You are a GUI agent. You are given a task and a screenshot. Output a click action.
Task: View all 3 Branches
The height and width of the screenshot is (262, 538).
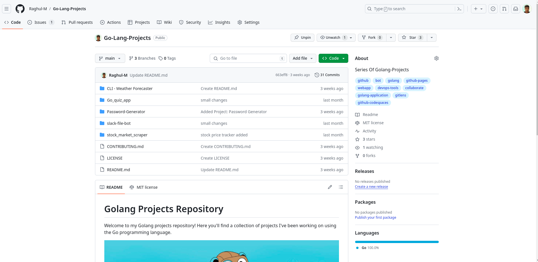pyautogui.click(x=142, y=58)
